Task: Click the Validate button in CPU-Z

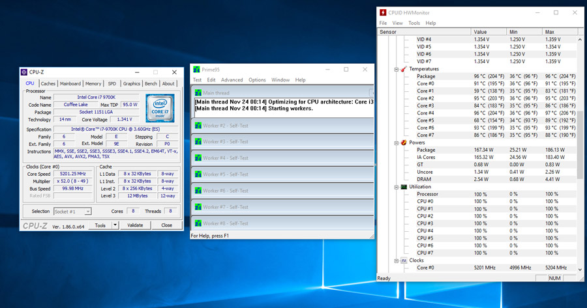Action: 135,225
